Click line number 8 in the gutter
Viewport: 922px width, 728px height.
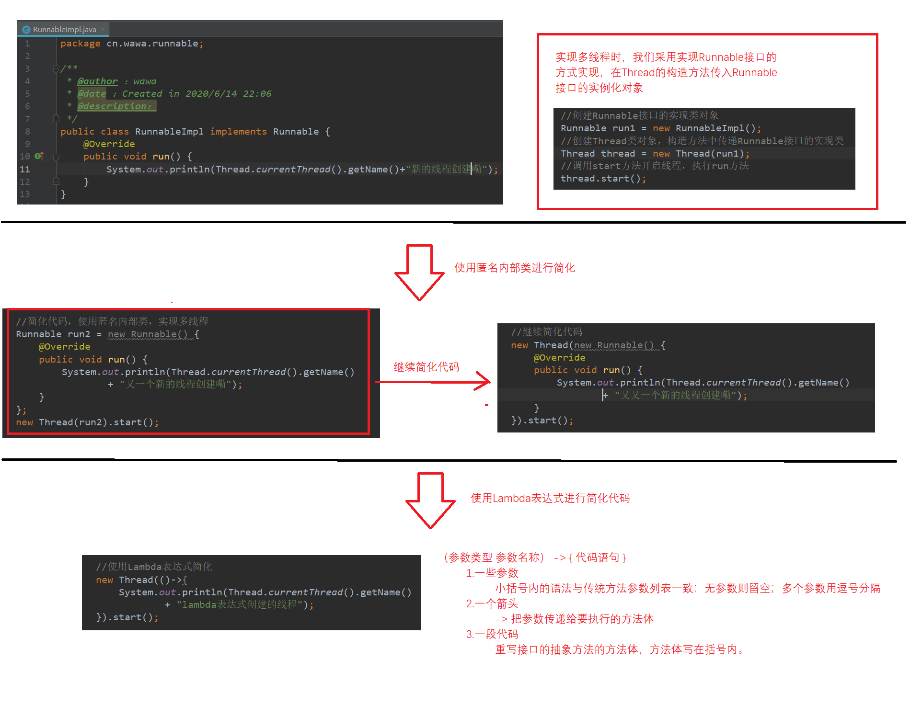pos(27,131)
